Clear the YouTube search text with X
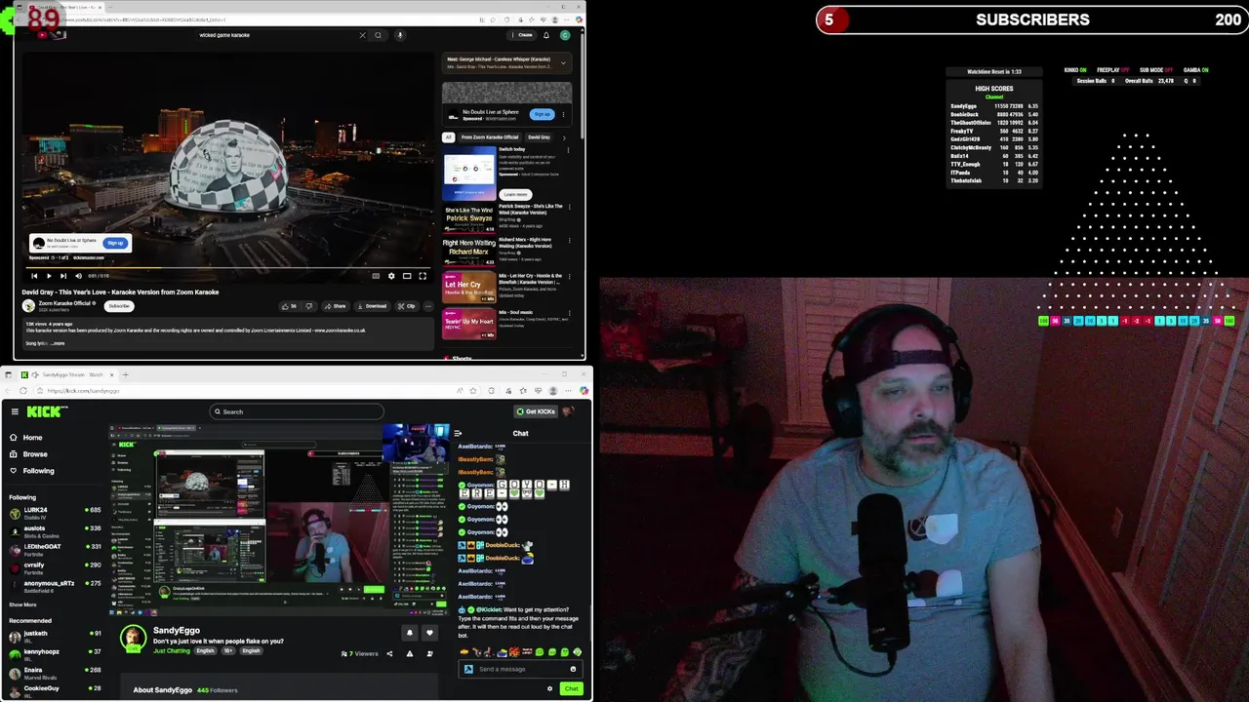This screenshot has width=1249, height=702. pos(362,35)
